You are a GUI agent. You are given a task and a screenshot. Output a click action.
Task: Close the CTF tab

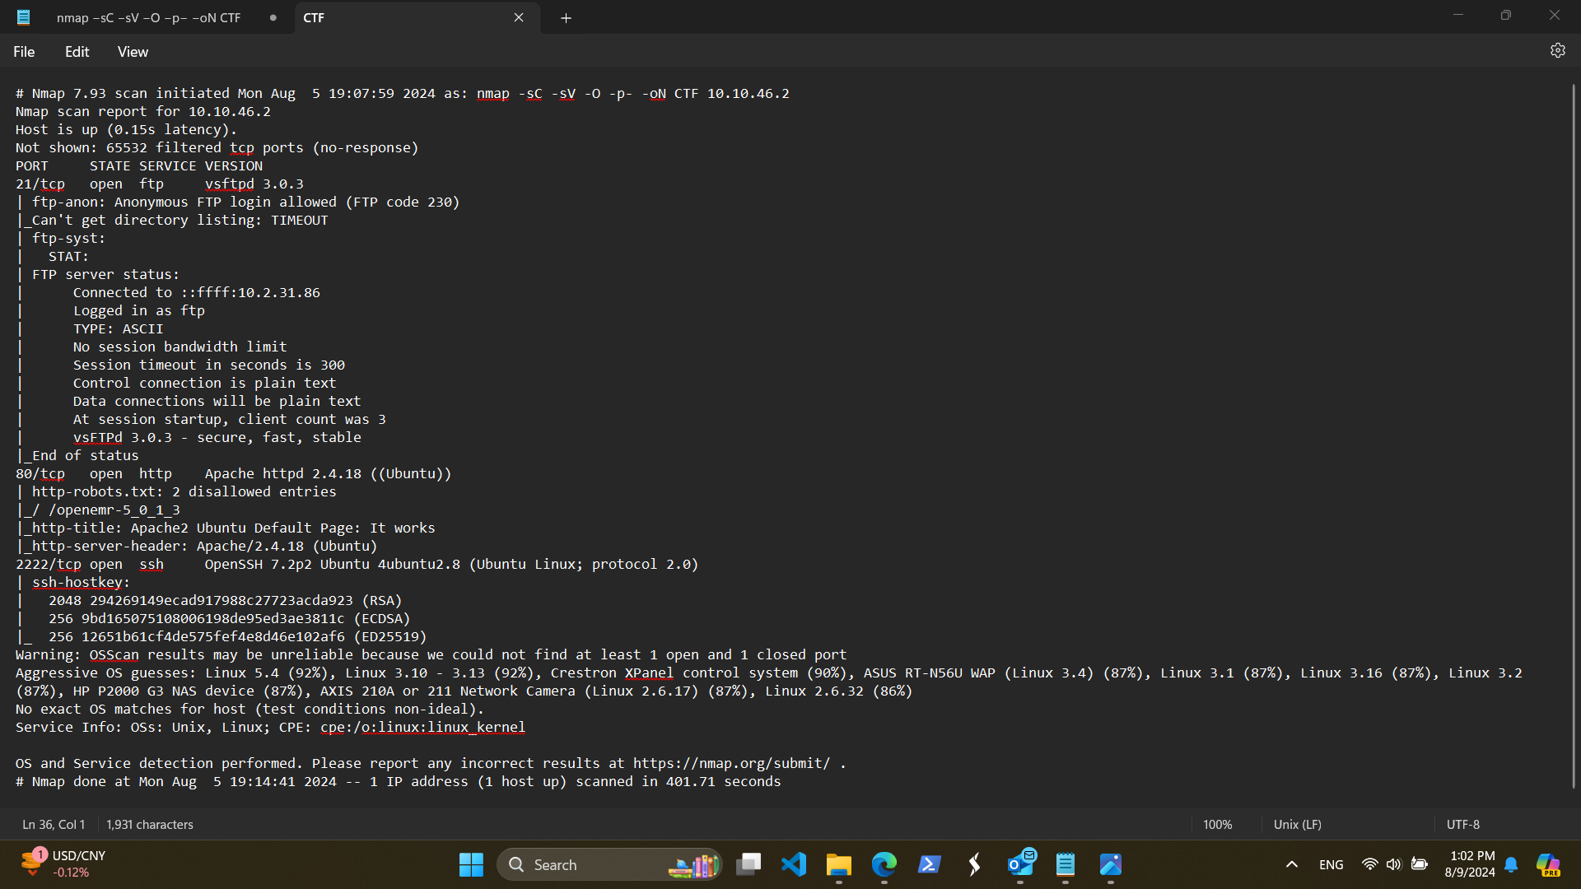[x=519, y=17]
